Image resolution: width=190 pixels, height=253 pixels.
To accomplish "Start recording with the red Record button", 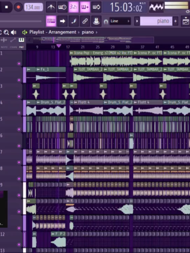I will pyautogui.click(x=18, y=7).
